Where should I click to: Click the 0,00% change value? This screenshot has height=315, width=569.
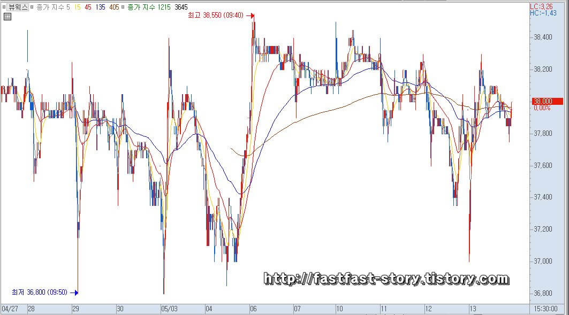click(x=542, y=108)
